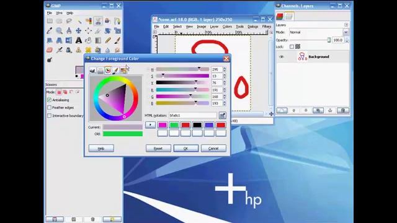Select the Ellipse Select tool
This screenshot has height=223, width=397.
tap(60, 21)
